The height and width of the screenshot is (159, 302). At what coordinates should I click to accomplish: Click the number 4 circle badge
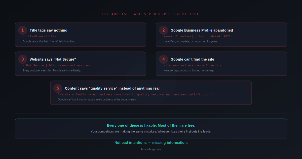[x=164, y=59]
